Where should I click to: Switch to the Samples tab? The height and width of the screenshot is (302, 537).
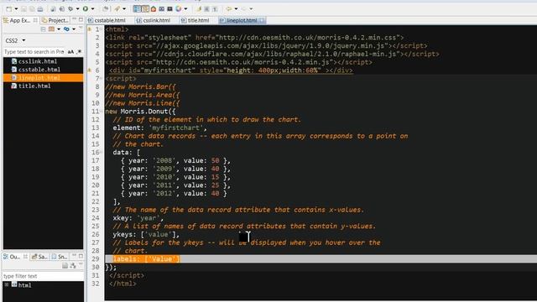pyautogui.click(x=39, y=257)
